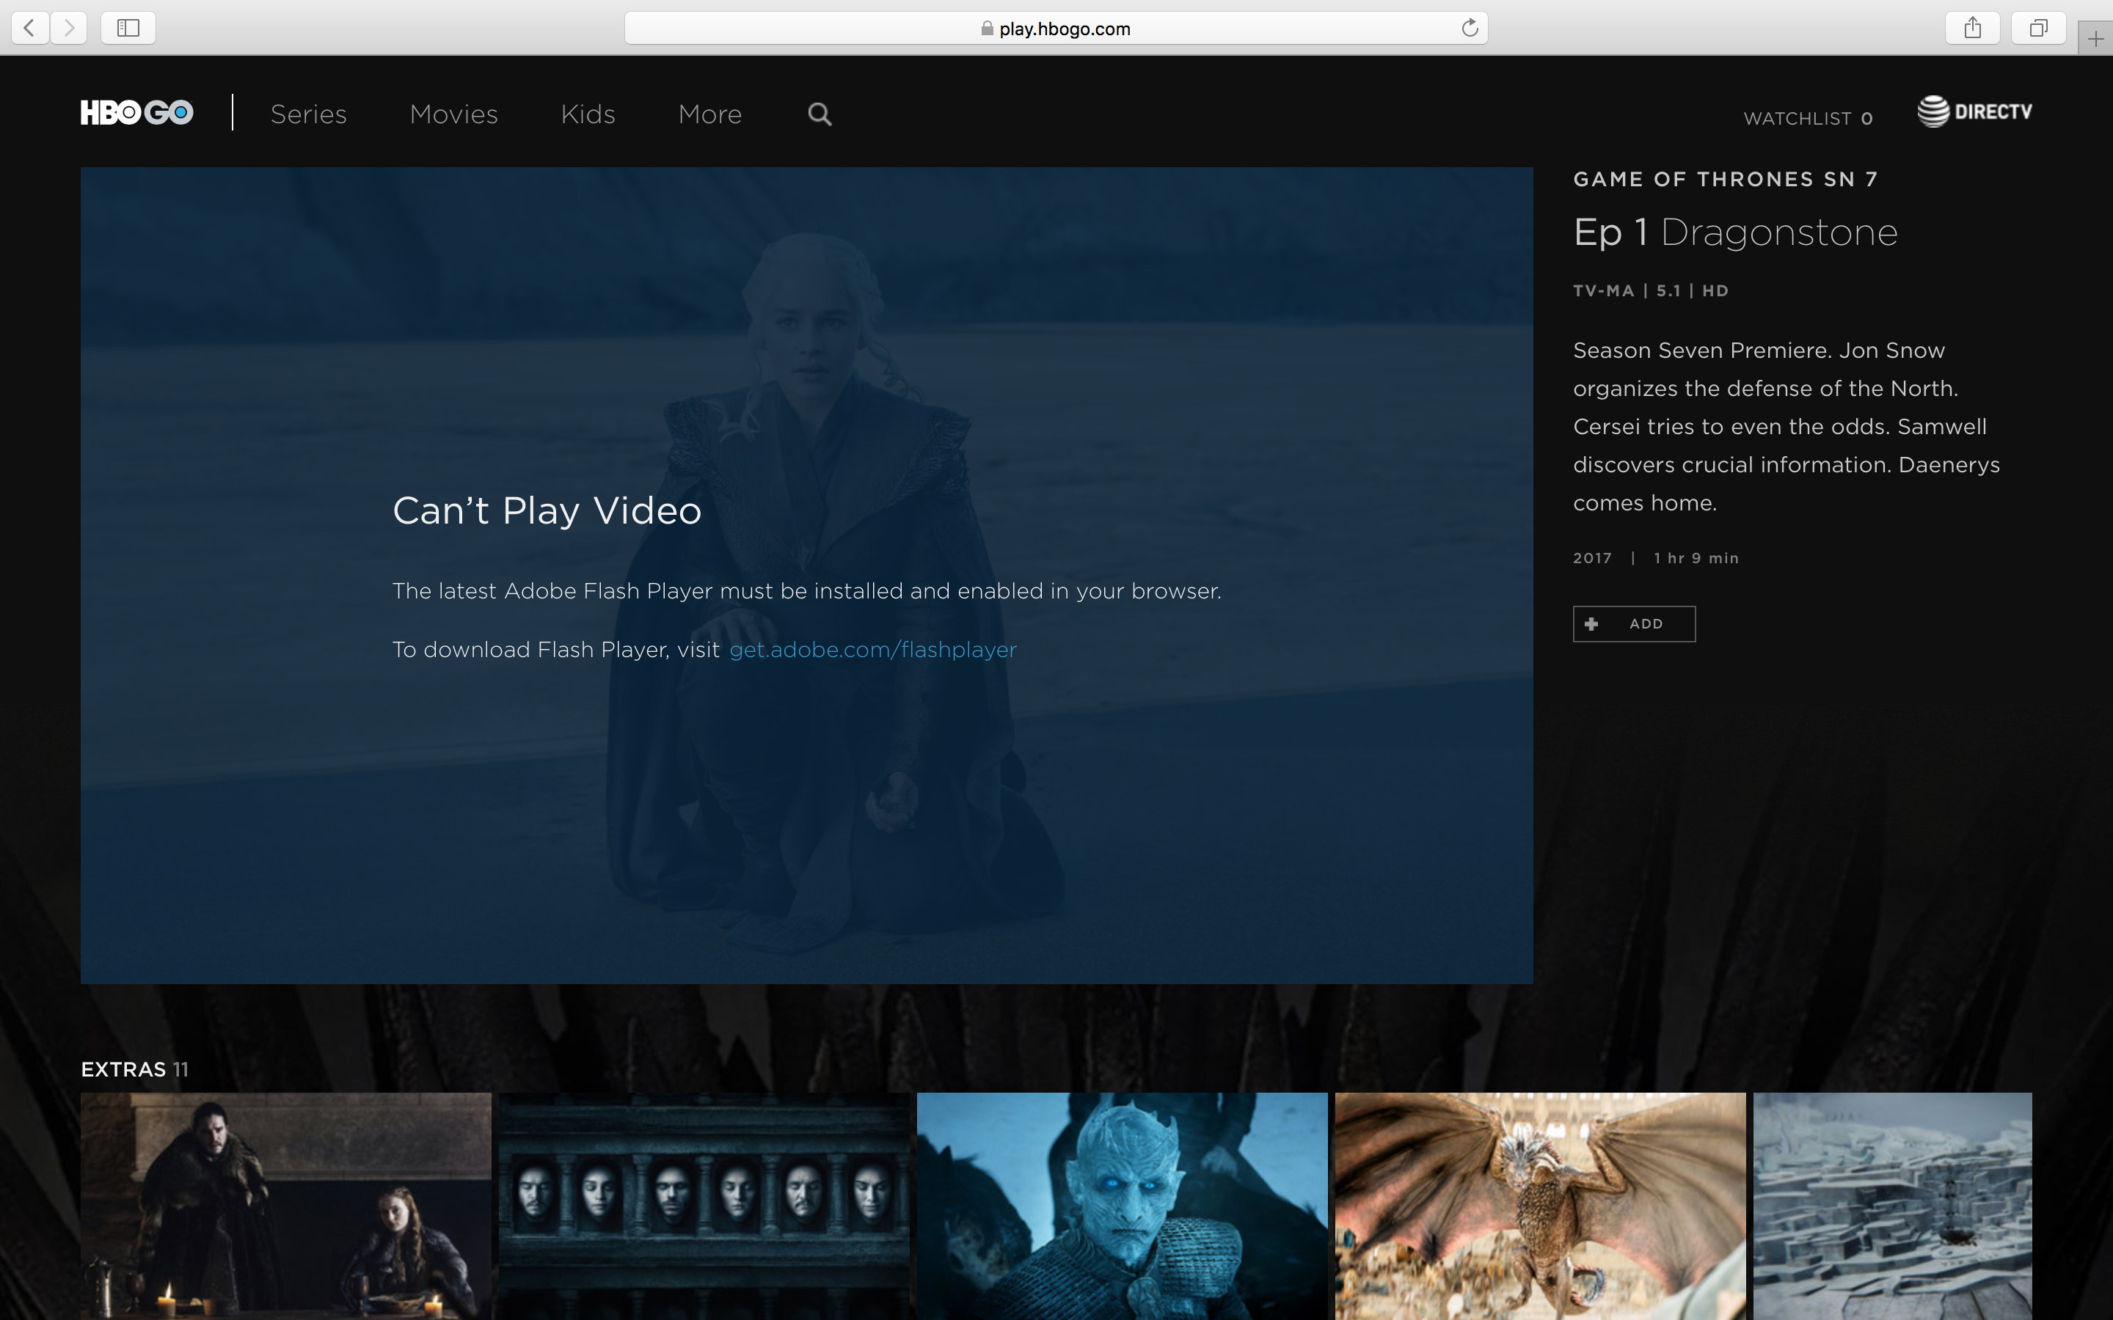The height and width of the screenshot is (1320, 2113).
Task: Click the Safari forward arrow
Action: 69,28
